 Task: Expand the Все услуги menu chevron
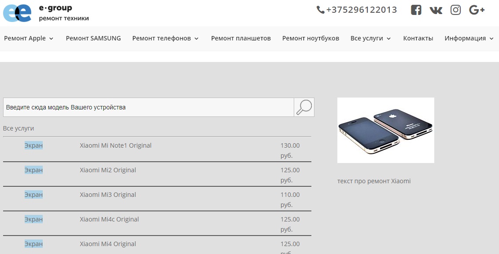pos(388,39)
